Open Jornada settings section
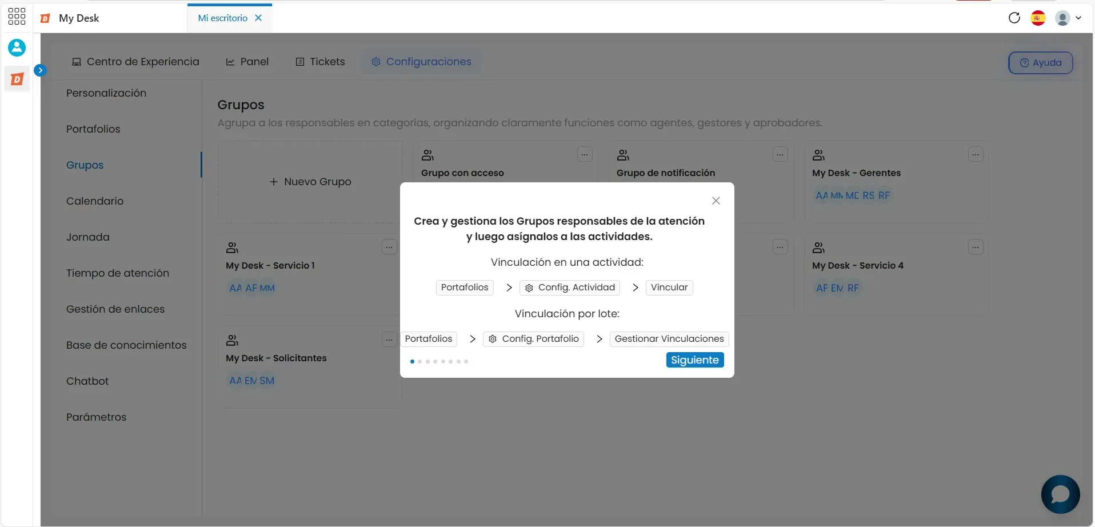1095x527 pixels. (88, 237)
